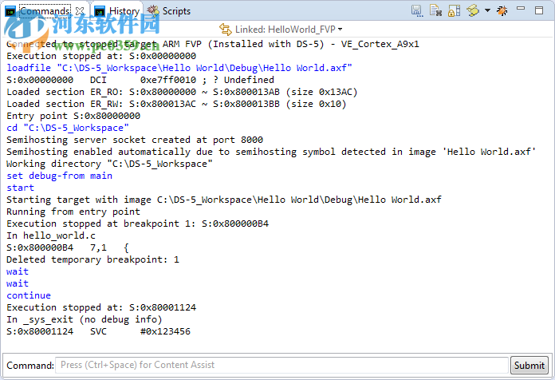
Task: Click 'Loaded section ER_RW' line
Action: [176, 104]
